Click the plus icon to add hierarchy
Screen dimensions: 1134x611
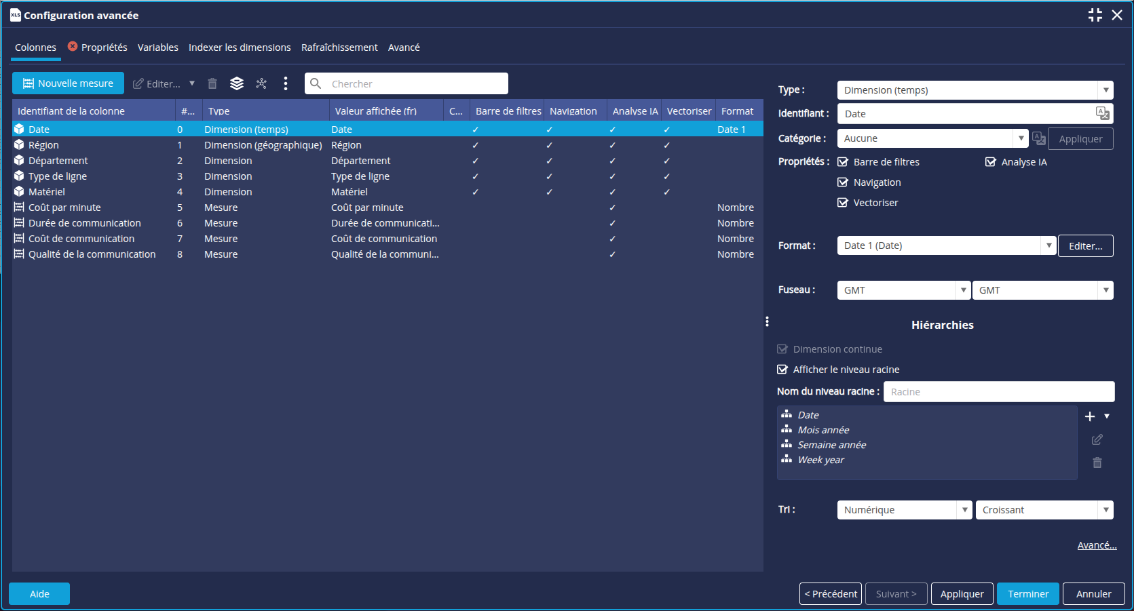(1090, 416)
